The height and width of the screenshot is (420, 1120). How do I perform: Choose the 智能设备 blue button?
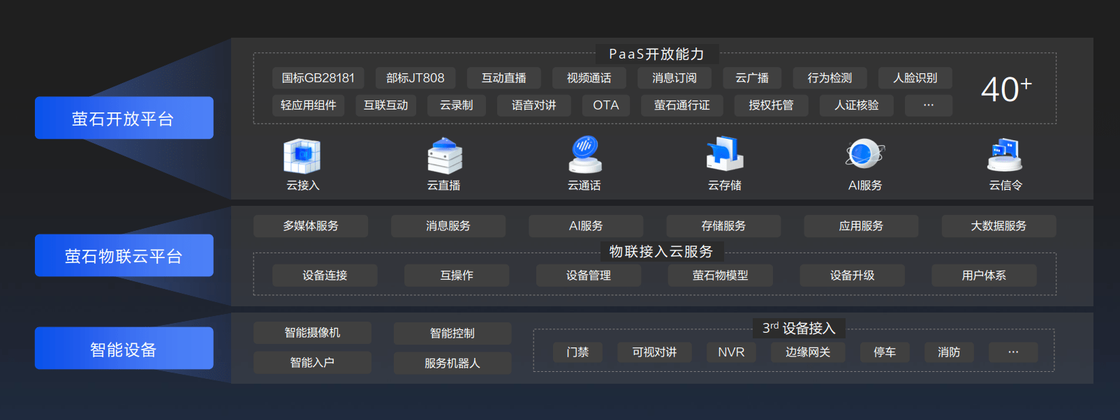click(x=124, y=348)
